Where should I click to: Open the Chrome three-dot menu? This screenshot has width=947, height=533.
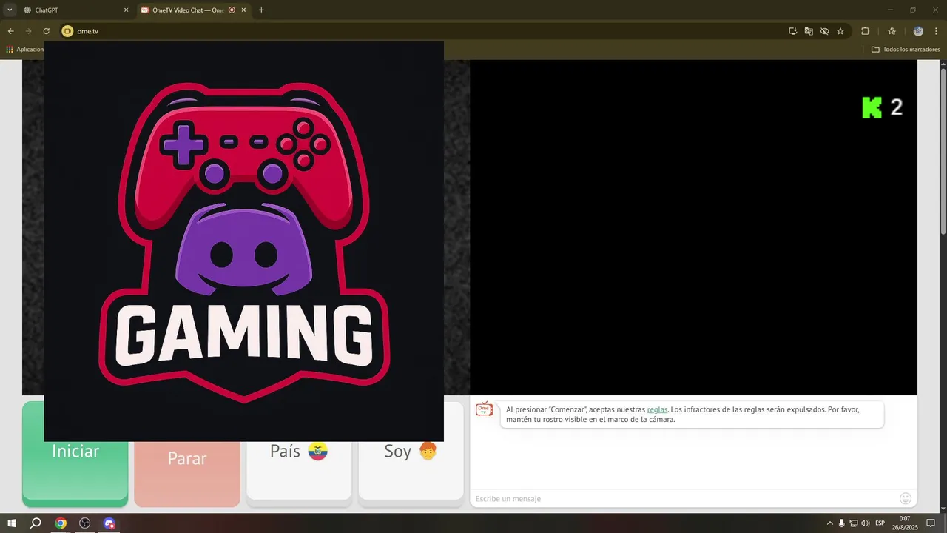click(937, 31)
